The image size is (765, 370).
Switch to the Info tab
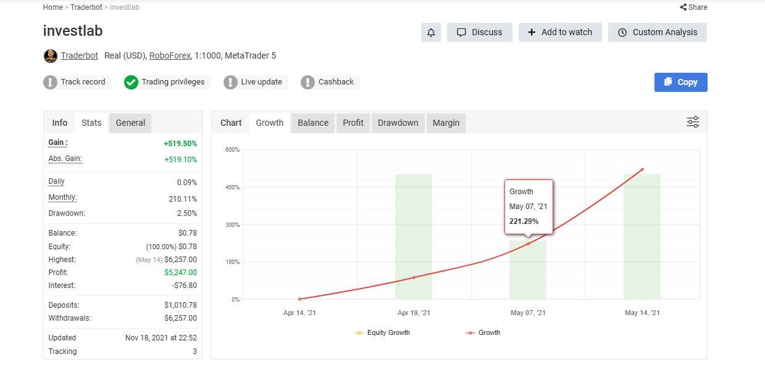pyautogui.click(x=60, y=123)
